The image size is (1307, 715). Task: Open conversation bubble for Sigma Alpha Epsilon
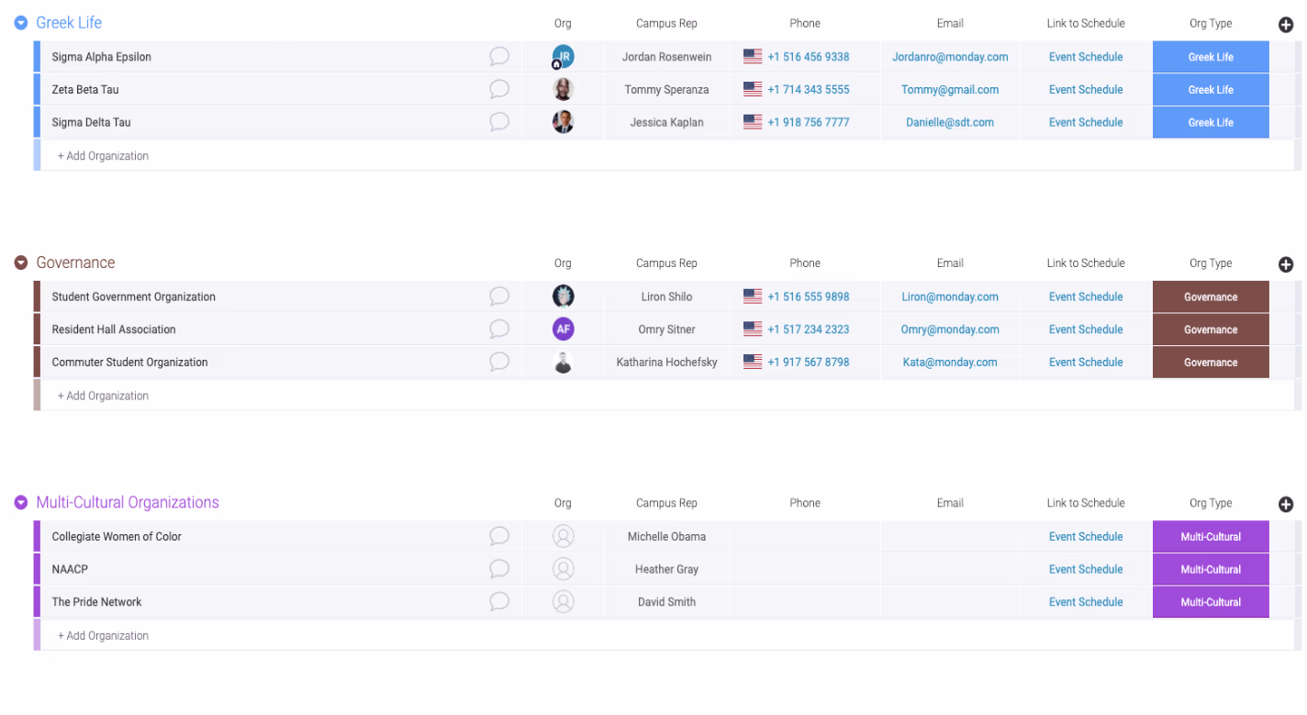pos(499,57)
